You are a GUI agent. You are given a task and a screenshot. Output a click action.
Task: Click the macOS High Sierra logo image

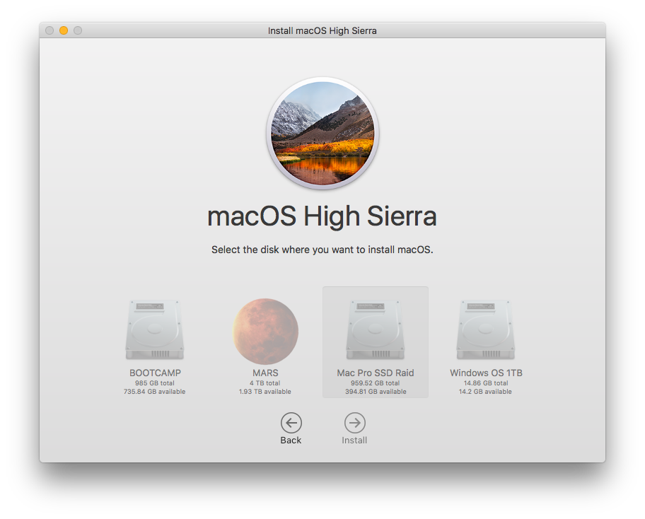[322, 133]
